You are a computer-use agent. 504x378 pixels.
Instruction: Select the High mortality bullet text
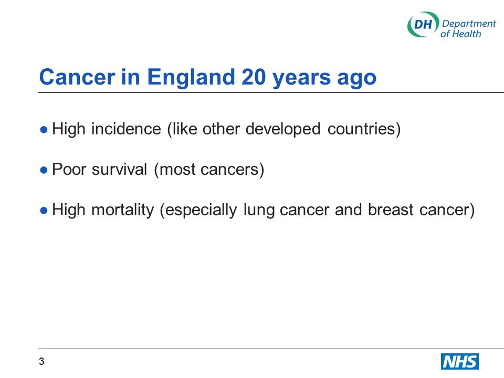point(263,210)
